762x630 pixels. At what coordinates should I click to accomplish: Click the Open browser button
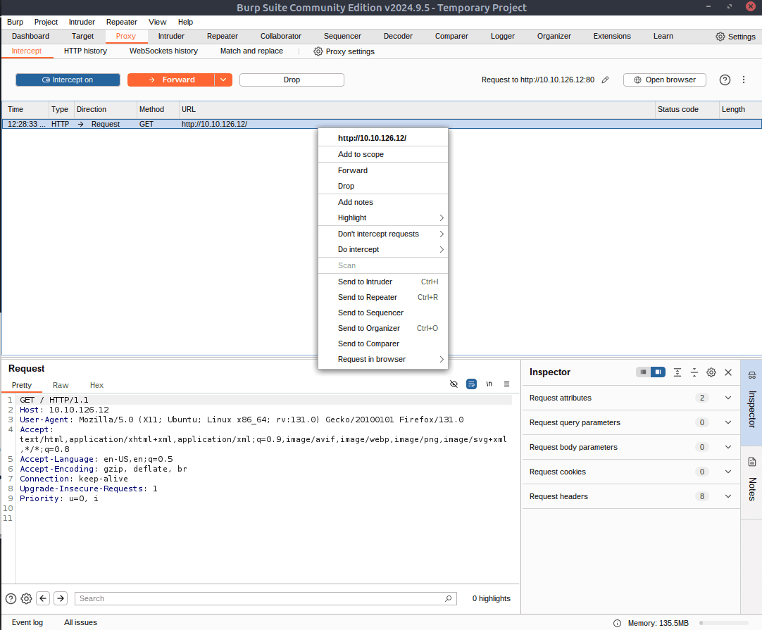(x=664, y=80)
